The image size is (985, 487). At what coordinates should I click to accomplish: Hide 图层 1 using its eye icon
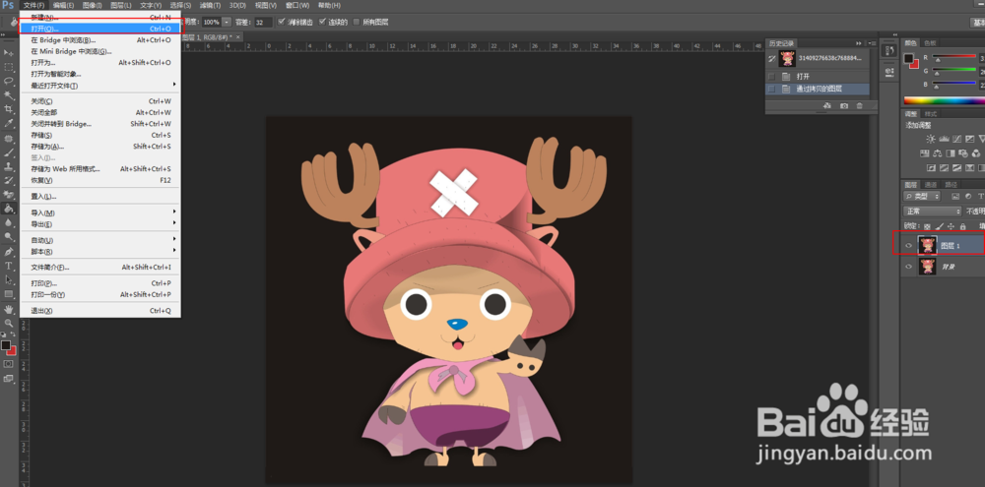pos(908,245)
